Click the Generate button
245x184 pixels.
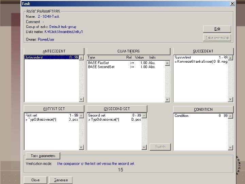61,180
